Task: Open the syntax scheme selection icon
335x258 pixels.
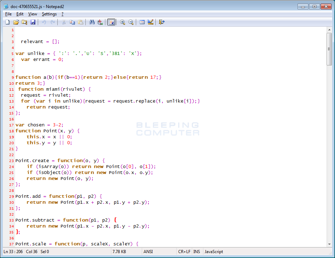Action: (x=142, y=22)
